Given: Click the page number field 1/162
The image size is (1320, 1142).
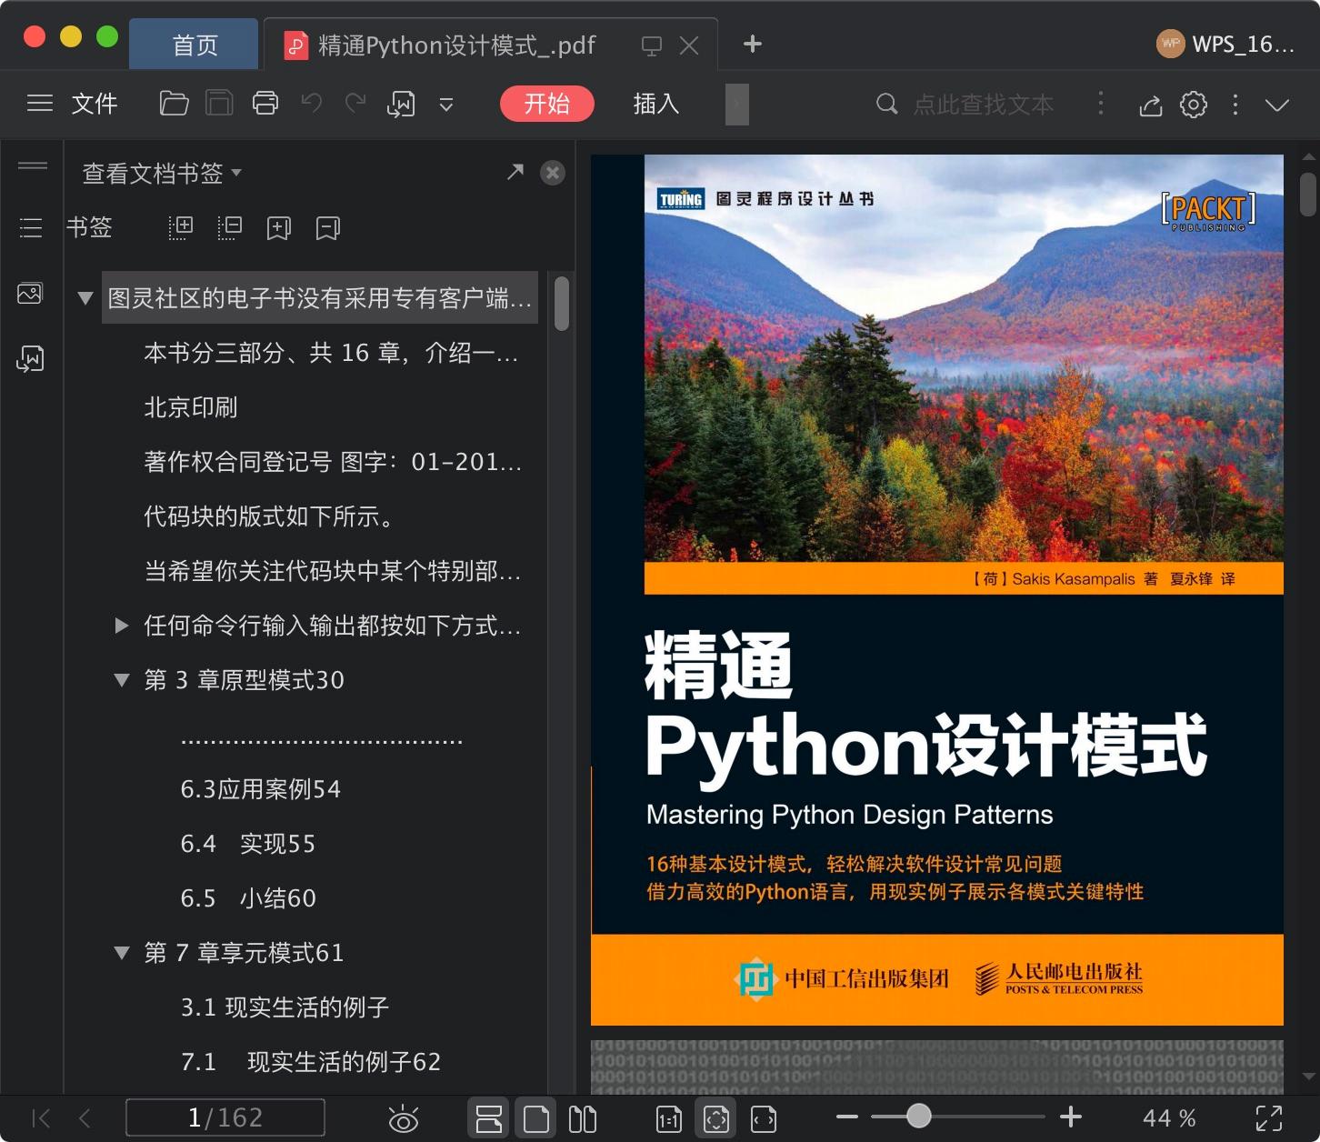Looking at the screenshot, I should 225,1117.
